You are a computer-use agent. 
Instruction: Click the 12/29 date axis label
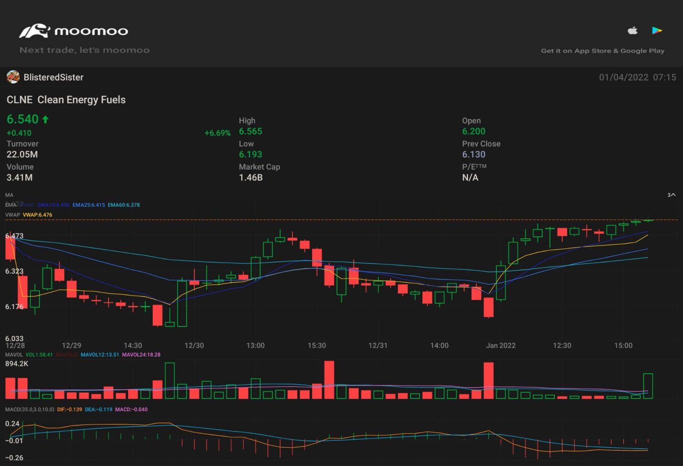(x=71, y=345)
